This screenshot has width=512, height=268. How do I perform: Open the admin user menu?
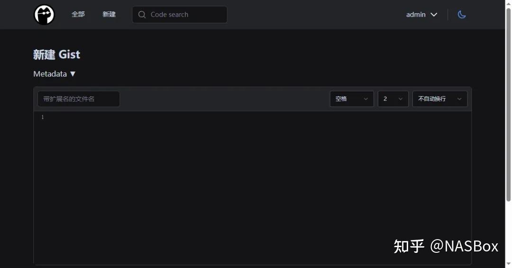pos(416,15)
